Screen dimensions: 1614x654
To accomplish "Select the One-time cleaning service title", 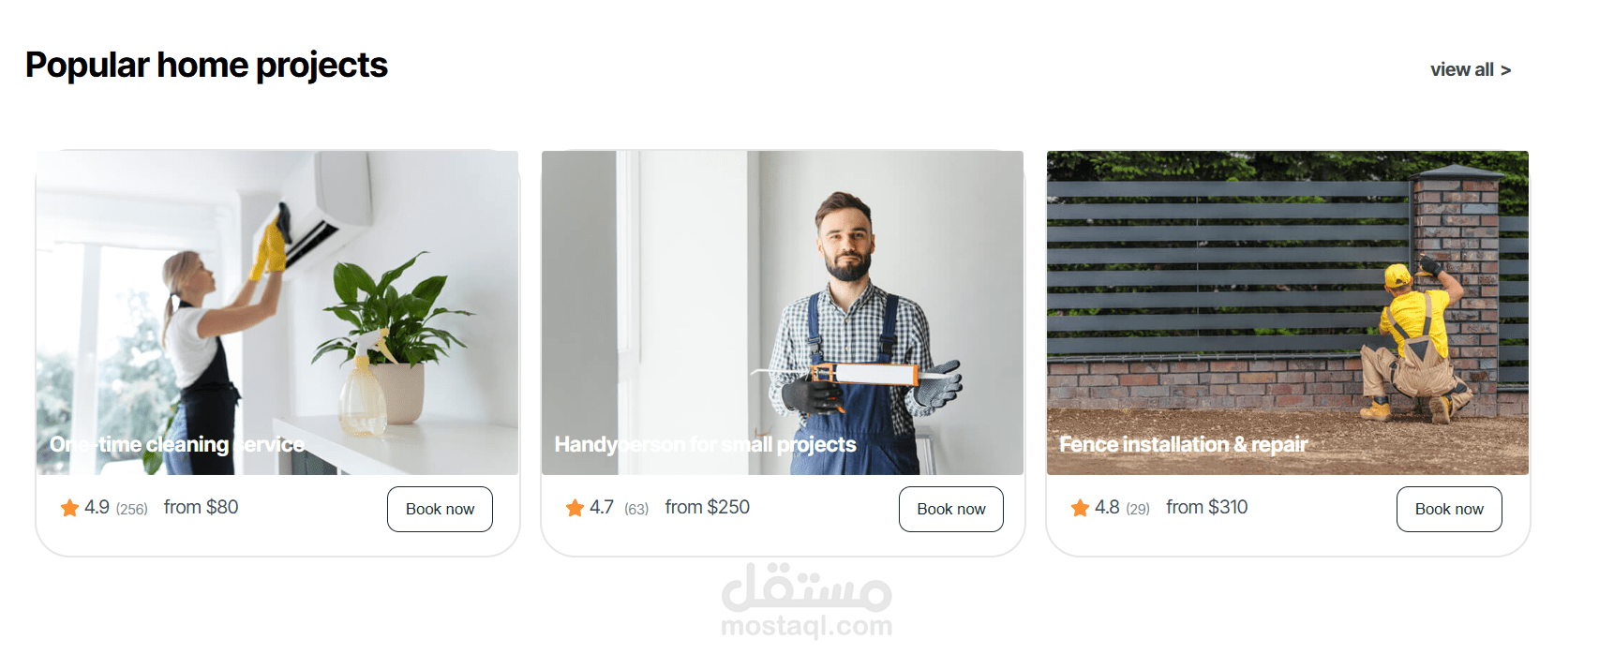I will pos(177,444).
